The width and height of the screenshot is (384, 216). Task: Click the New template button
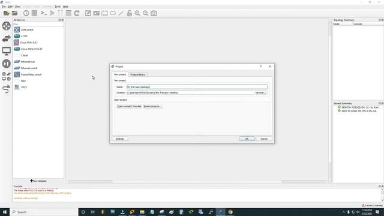click(38, 181)
